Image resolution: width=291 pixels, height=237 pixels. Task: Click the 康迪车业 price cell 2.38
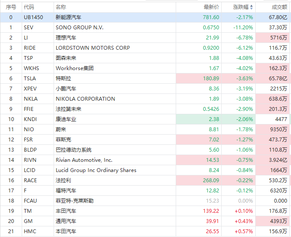point(214,119)
